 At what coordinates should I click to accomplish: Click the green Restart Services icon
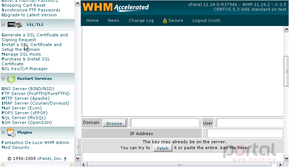point(11,79)
